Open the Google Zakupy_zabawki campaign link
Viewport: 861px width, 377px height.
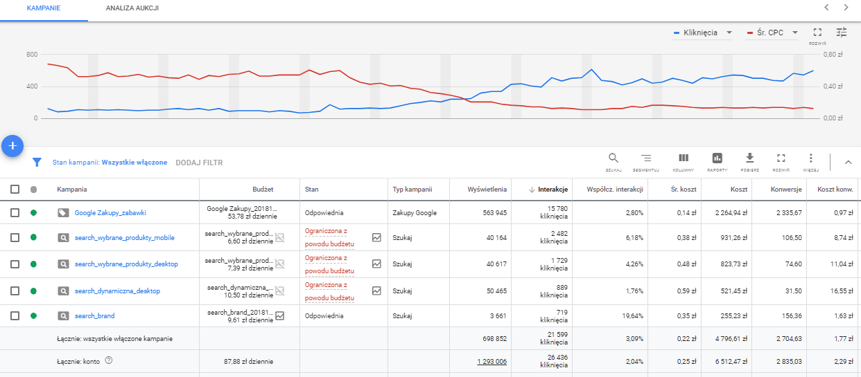110,213
